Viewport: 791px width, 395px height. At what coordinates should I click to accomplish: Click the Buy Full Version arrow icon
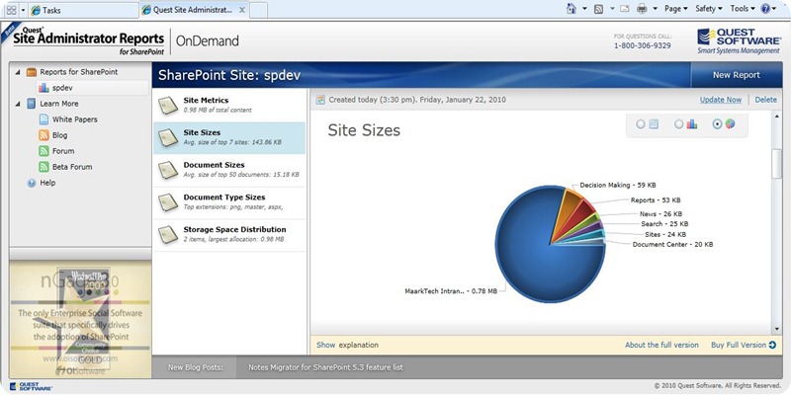(x=772, y=345)
